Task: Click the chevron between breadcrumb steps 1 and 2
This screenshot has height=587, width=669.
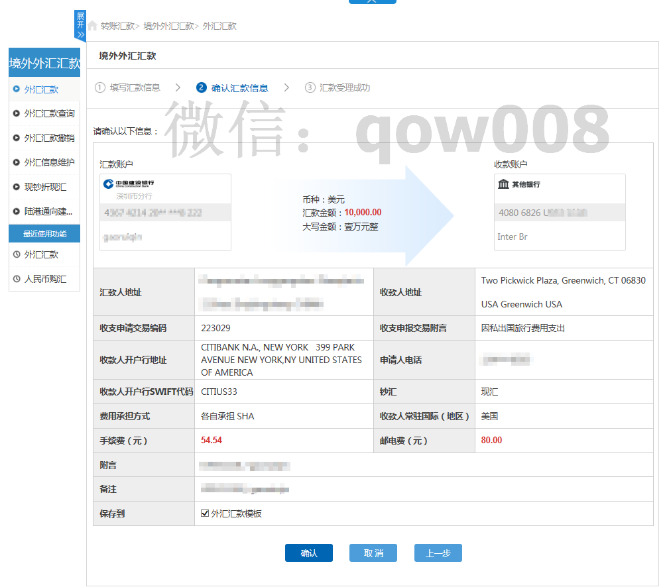Action: [177, 87]
